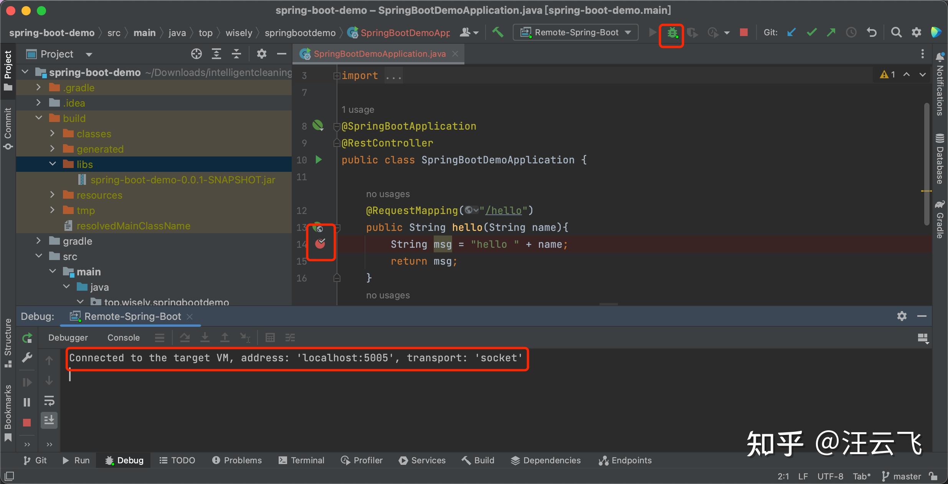Commit changes with the green checkmark icon
Viewport: 948px width, 484px height.
(811, 33)
